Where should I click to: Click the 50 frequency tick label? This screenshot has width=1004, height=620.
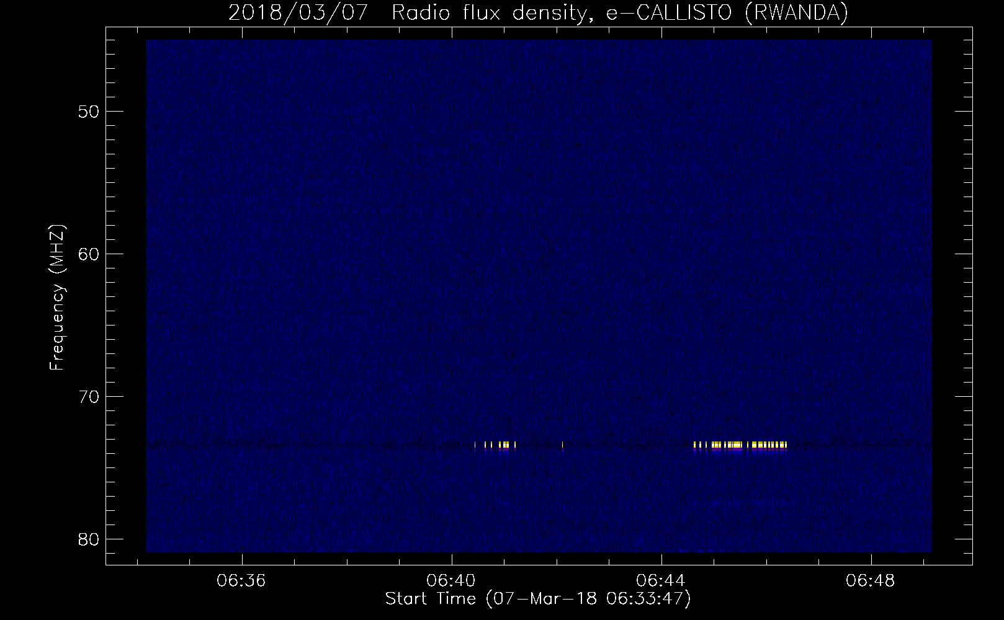click(x=88, y=112)
